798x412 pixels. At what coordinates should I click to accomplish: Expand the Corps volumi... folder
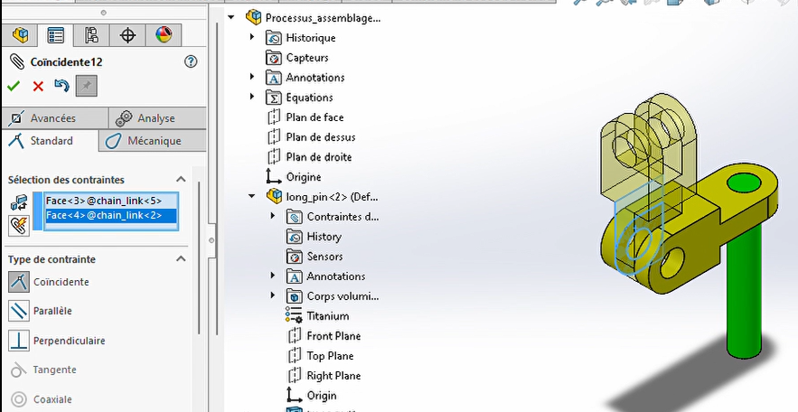pos(272,295)
